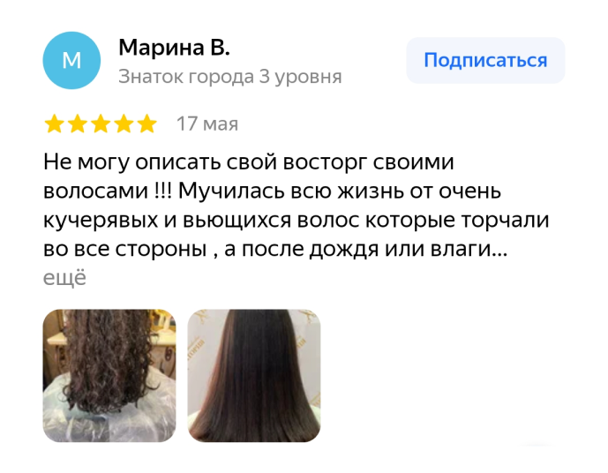The width and height of the screenshot is (608, 473).
Task: Click the ellipsis ending the truncated review
Action: [499, 250]
